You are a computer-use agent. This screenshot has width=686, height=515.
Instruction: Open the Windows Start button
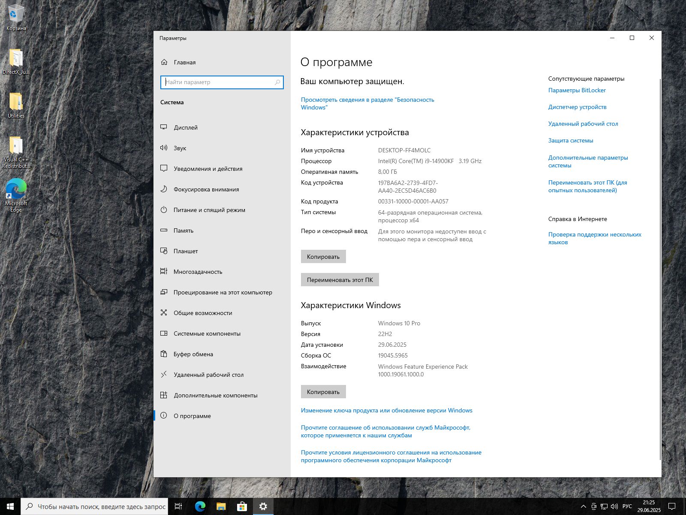tap(10, 506)
